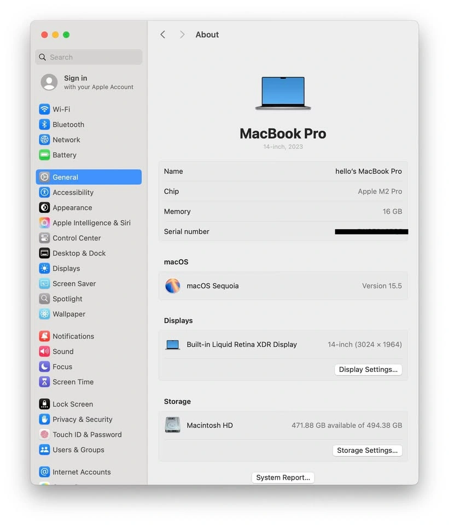The height and width of the screenshot is (525, 449).
Task: Select the Screen Saver icon
Action: point(44,284)
